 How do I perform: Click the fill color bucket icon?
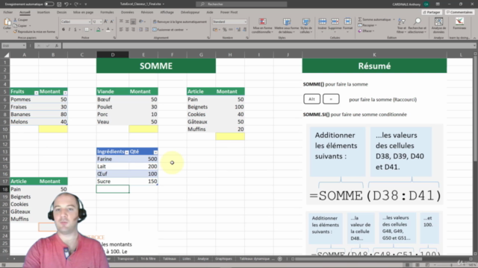pos(98,30)
